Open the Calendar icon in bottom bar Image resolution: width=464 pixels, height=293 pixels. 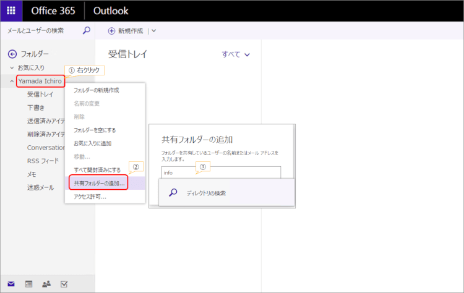click(28, 284)
